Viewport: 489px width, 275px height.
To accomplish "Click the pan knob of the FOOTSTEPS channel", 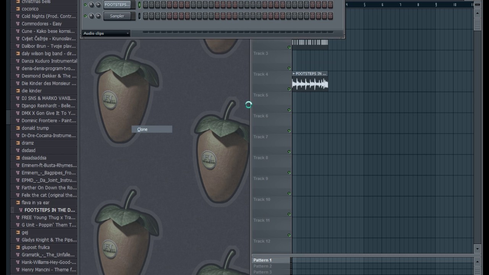I will [91, 5].
